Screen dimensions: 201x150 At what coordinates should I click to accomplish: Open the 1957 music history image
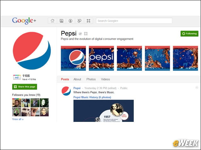click(x=104, y=111)
